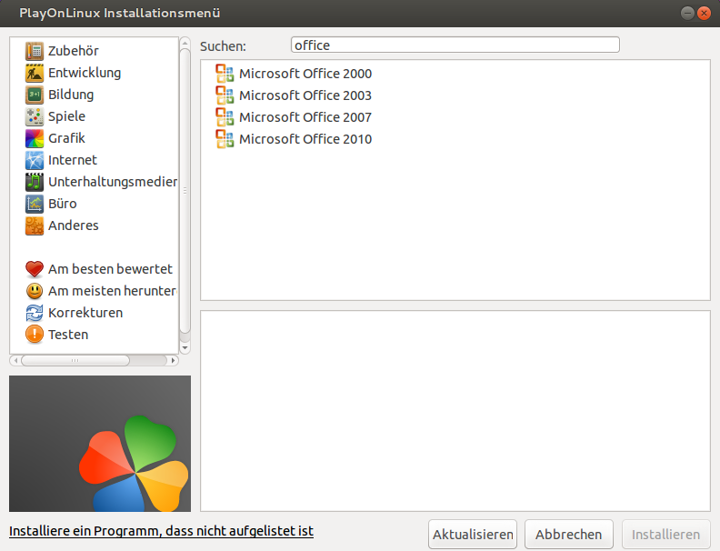Screen dimensions: 720x551
Task: Click the Testen orange exclamation icon
Action: click(x=35, y=335)
